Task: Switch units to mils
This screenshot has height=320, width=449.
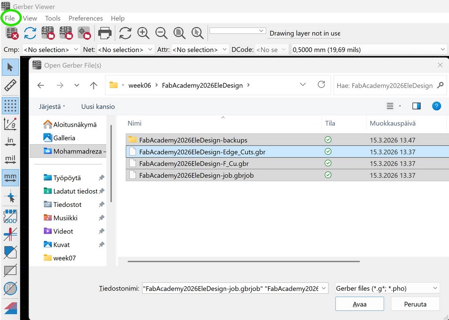Action: point(11,160)
